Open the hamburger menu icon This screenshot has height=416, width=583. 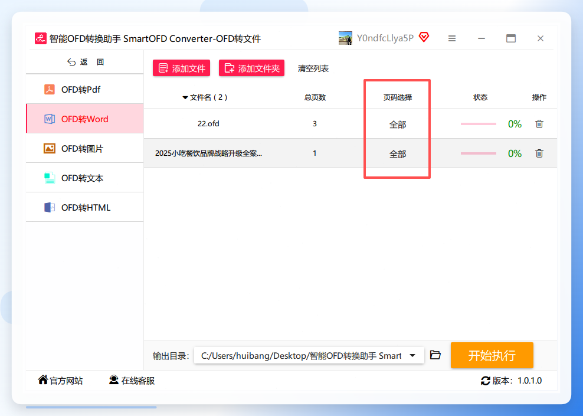point(452,38)
